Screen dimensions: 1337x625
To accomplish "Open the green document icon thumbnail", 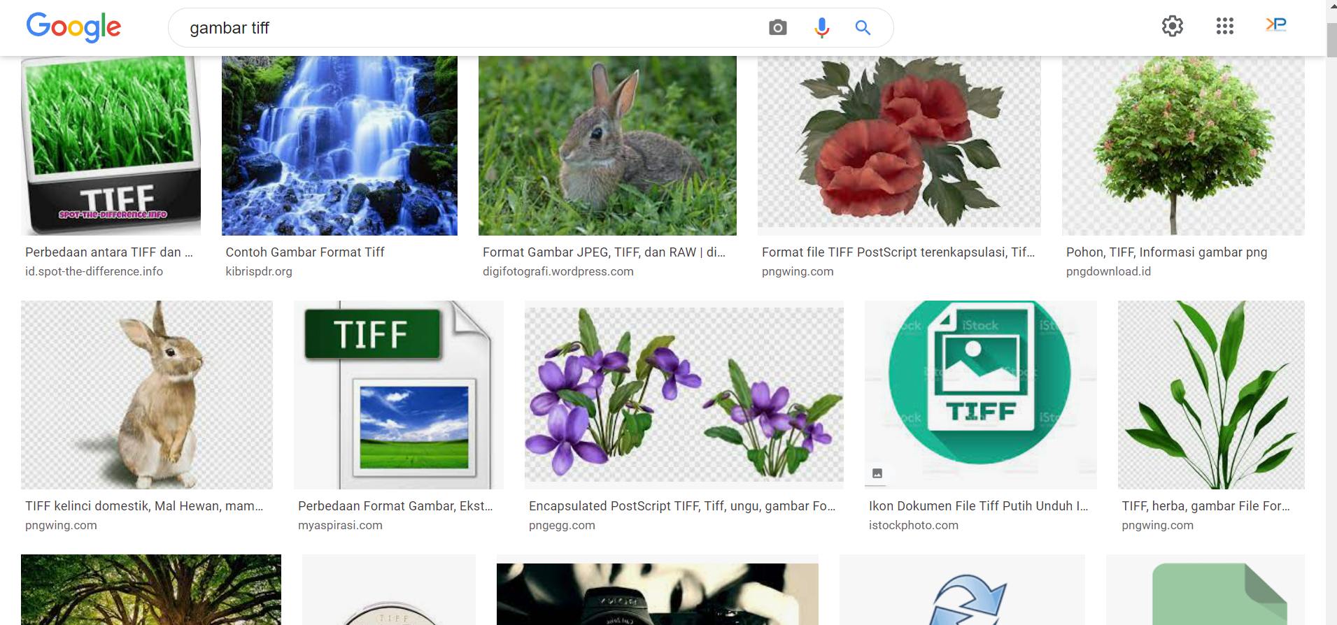I will [x=1205, y=589].
